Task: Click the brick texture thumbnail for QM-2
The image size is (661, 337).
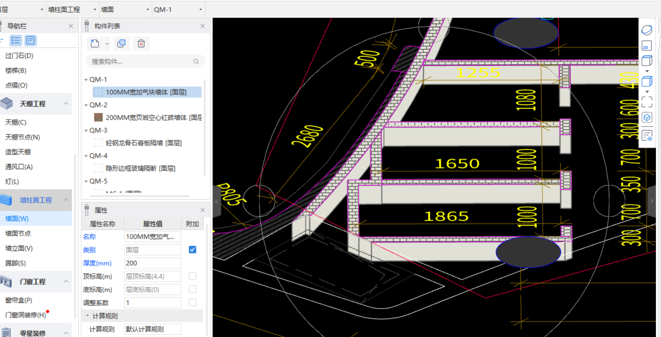Action: click(98, 117)
